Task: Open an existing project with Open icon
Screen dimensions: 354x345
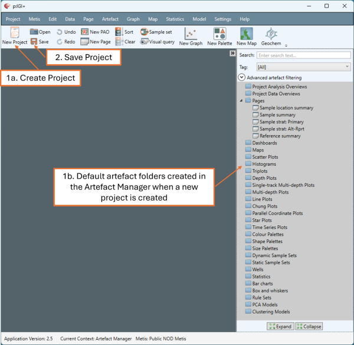Action: (40, 32)
